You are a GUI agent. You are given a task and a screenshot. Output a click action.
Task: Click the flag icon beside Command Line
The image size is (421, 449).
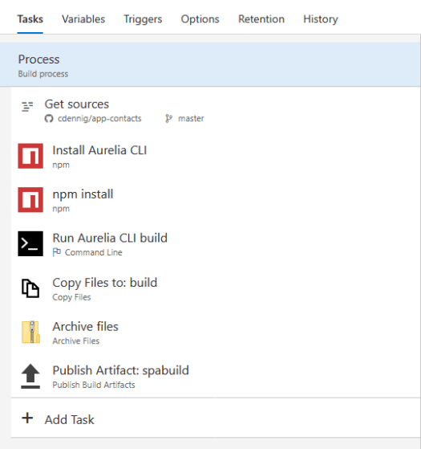[57, 252]
